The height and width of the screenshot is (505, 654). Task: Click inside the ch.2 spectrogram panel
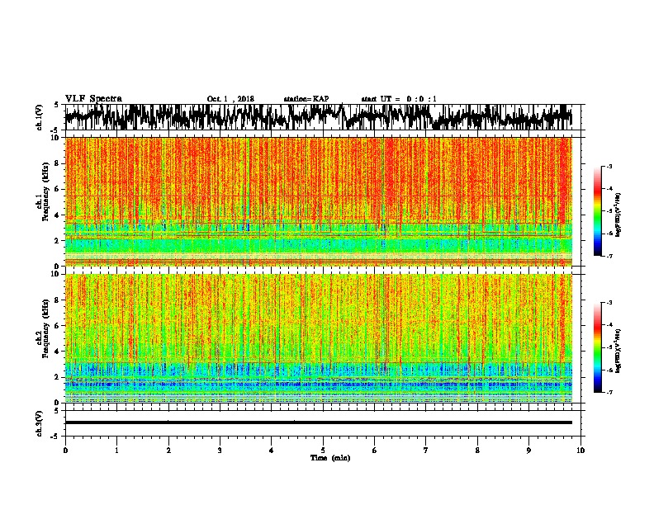(318, 338)
